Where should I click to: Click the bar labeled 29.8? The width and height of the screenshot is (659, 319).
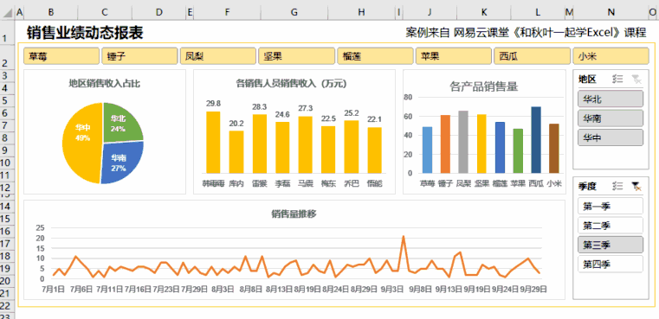click(213, 142)
